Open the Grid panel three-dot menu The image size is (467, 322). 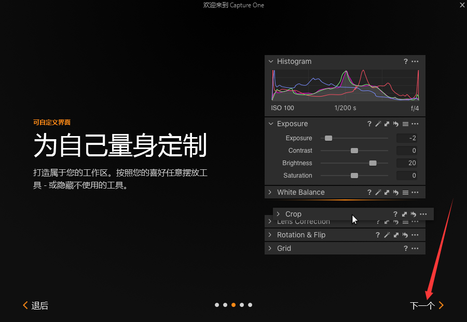coord(415,248)
